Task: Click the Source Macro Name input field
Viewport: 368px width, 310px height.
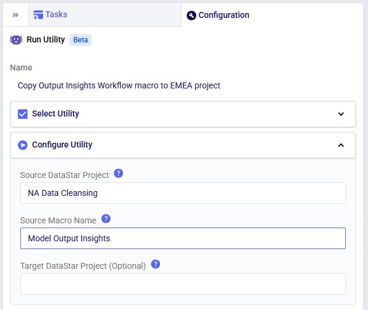Action: (x=183, y=238)
